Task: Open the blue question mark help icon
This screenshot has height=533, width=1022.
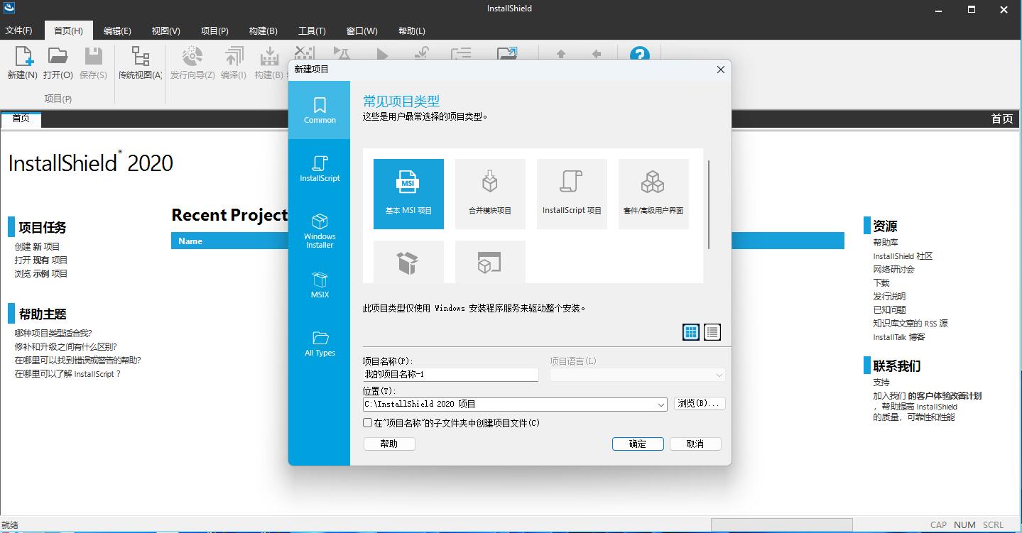Action: point(640,55)
